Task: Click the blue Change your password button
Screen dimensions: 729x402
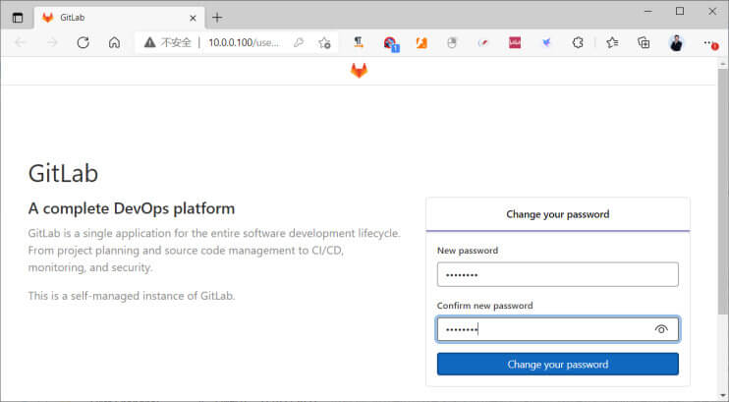Action: click(557, 364)
